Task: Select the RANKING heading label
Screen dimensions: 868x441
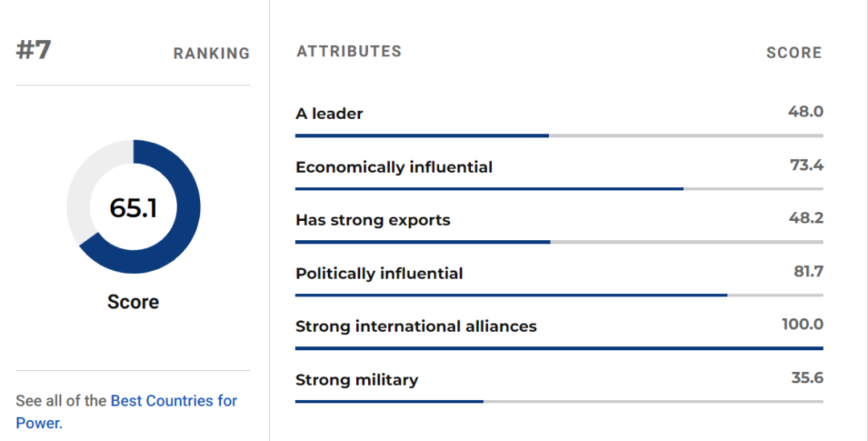Action: pyautogui.click(x=211, y=54)
